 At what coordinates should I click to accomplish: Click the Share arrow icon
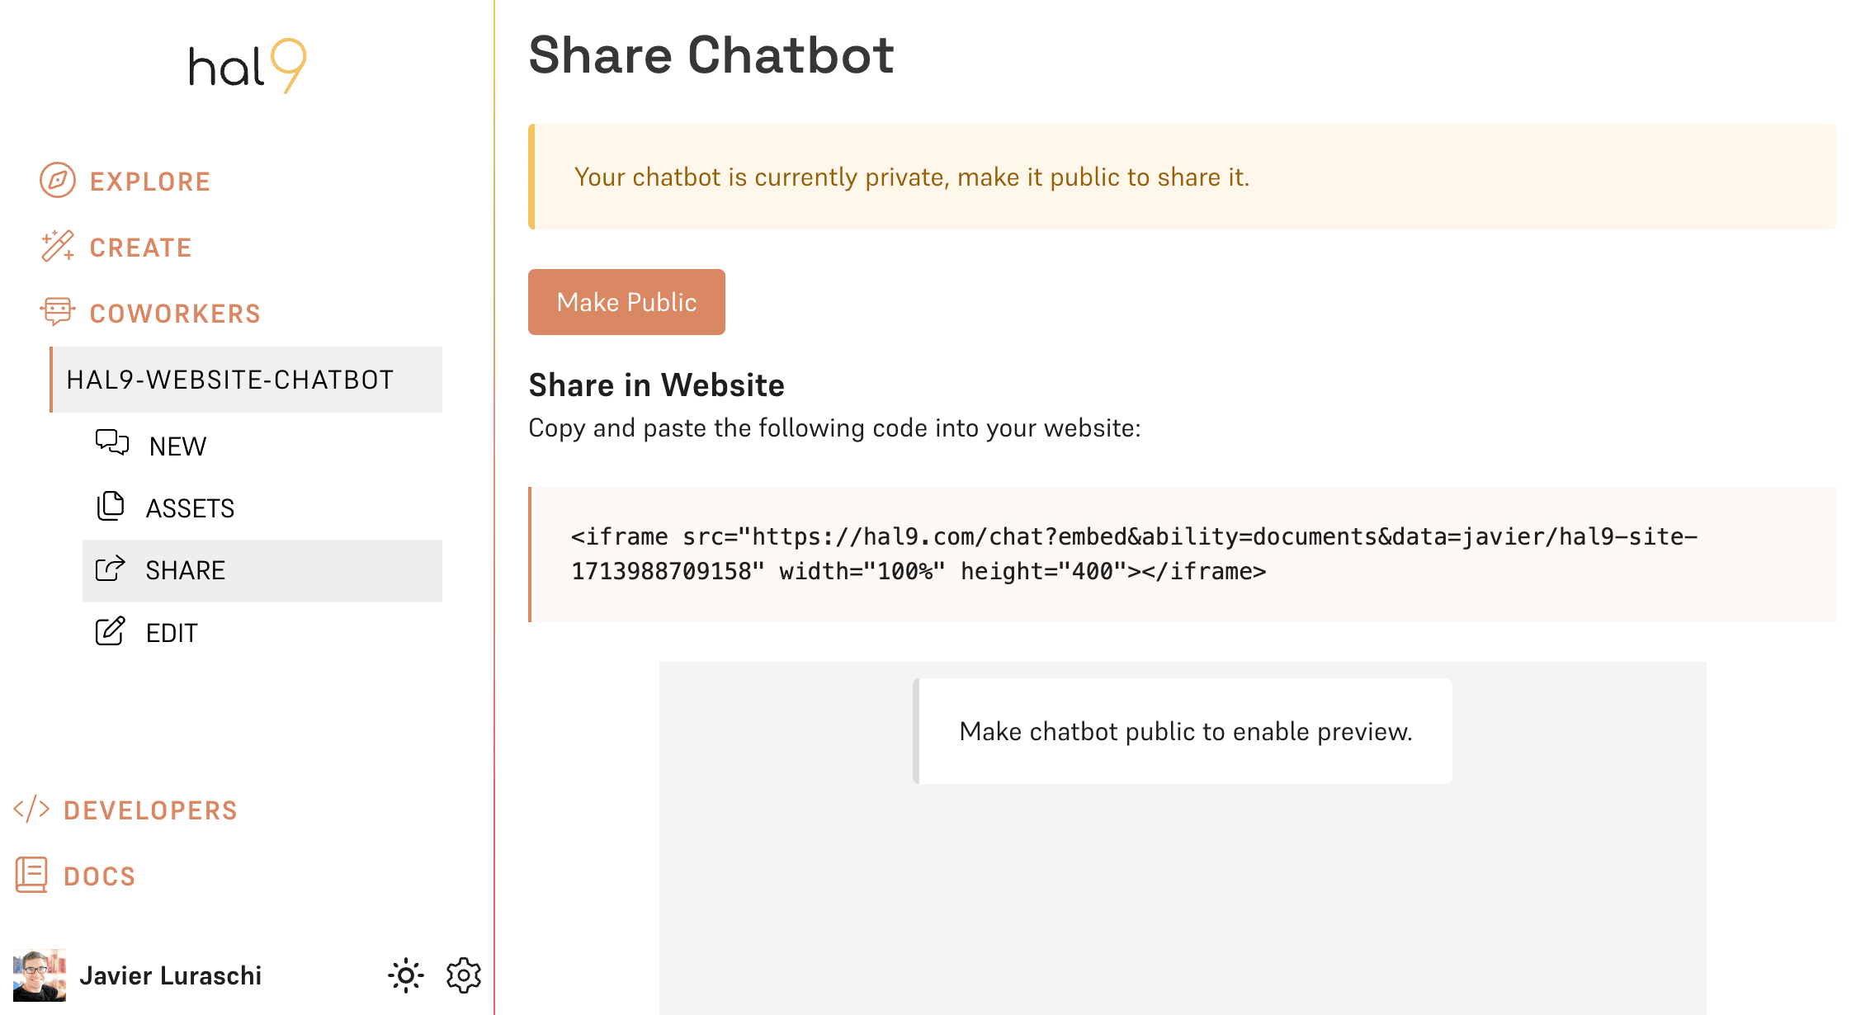pyautogui.click(x=111, y=569)
